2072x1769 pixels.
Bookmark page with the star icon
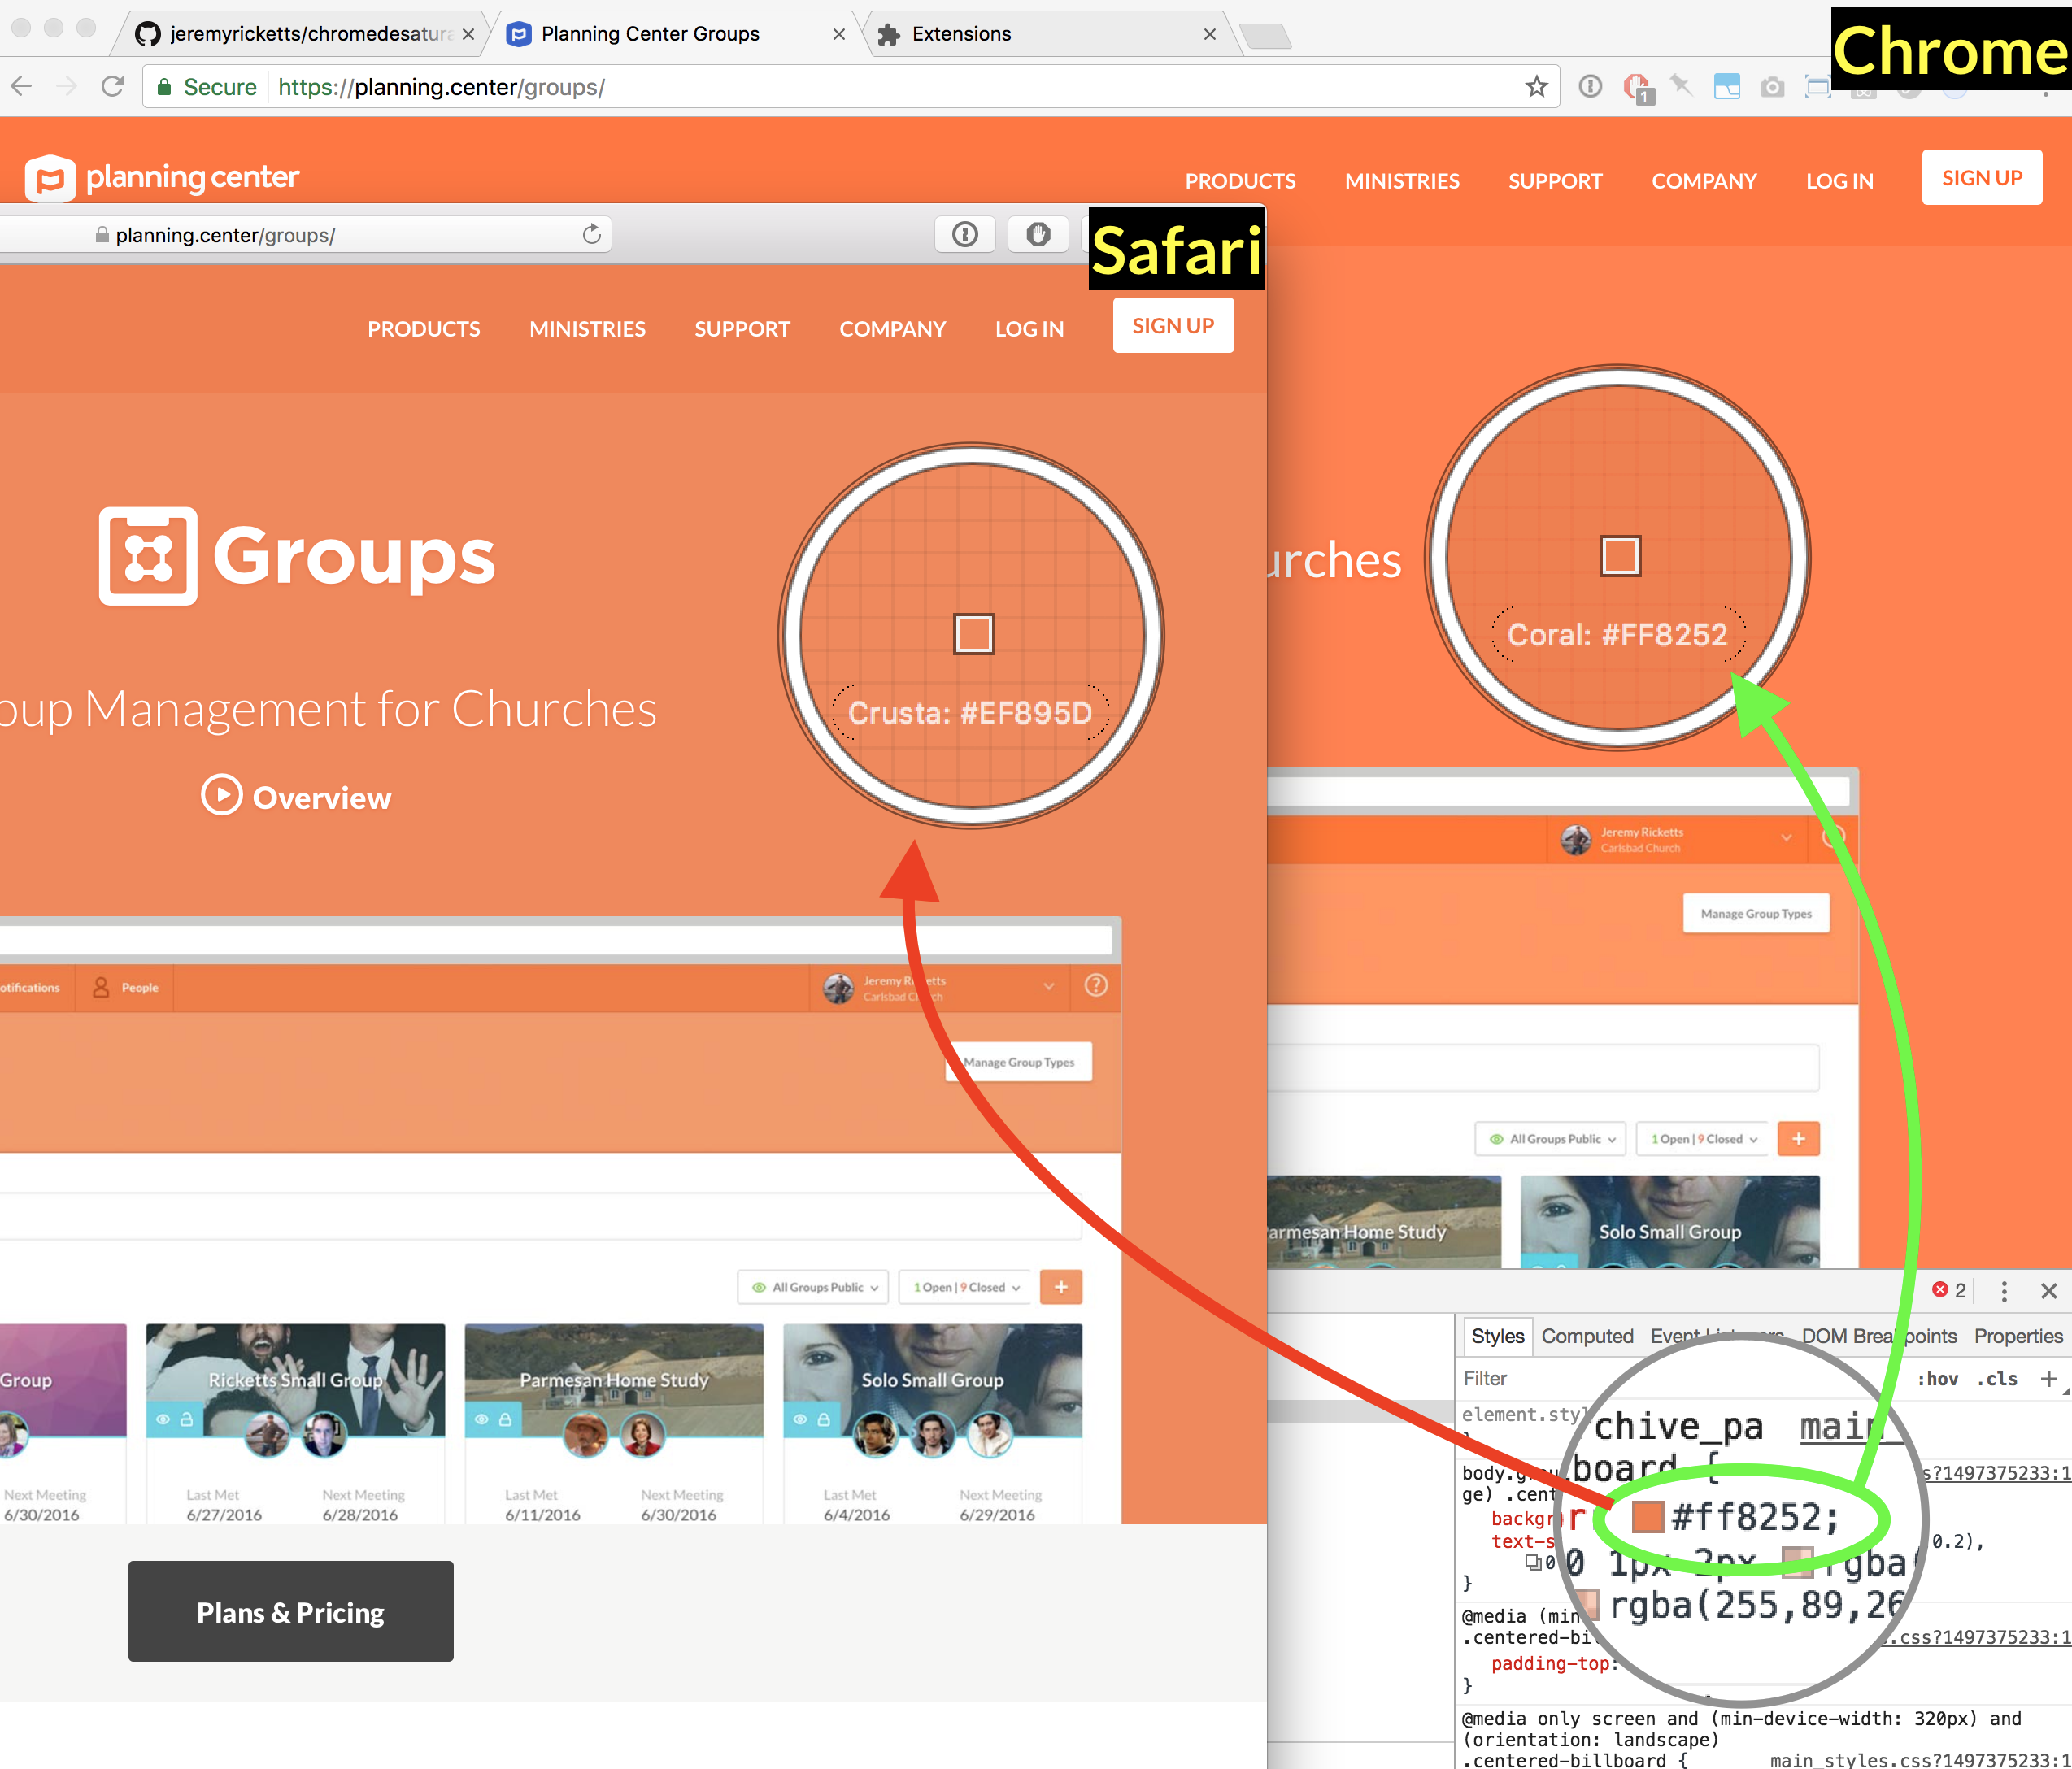tap(1536, 87)
